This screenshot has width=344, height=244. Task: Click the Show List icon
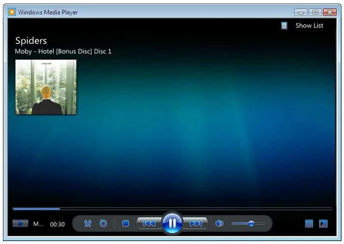[x=284, y=26]
